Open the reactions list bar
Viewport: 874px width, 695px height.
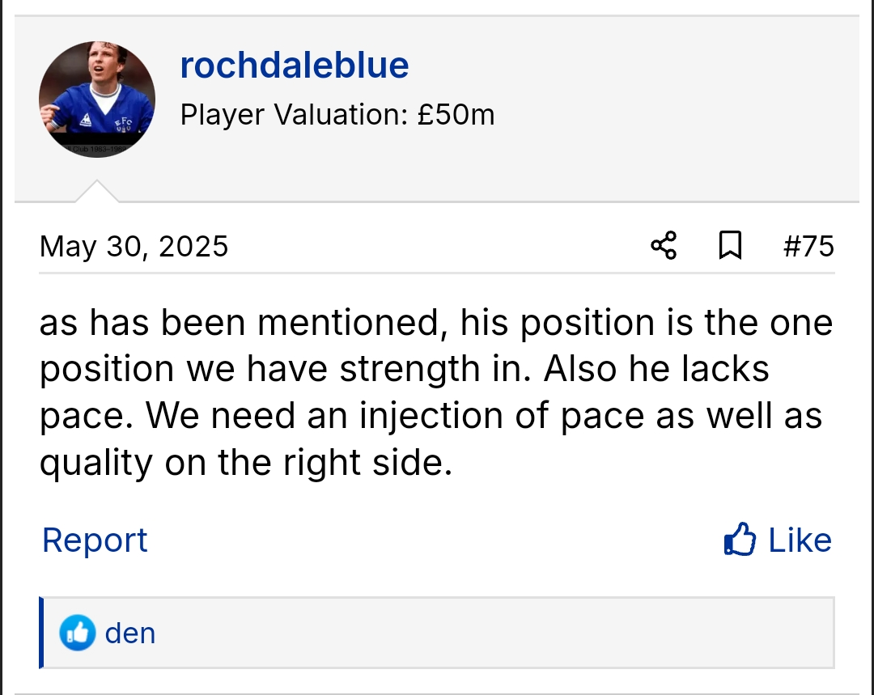[x=486, y=633]
